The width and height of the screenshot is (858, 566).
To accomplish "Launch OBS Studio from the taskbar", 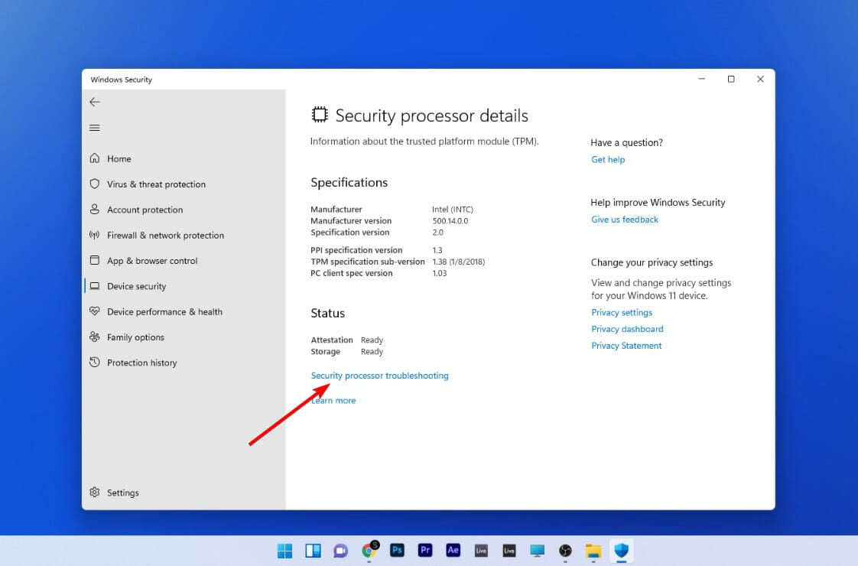I will (x=565, y=550).
